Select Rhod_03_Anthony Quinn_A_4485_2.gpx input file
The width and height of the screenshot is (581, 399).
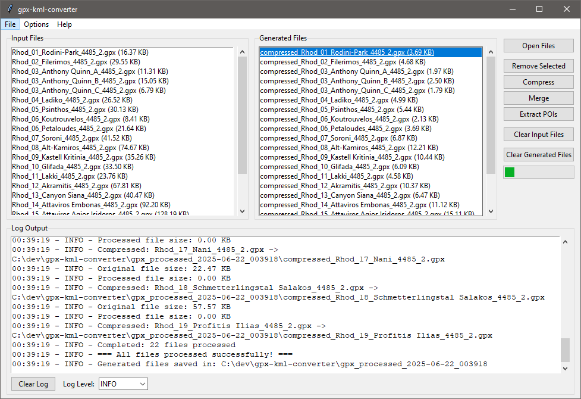pyautogui.click(x=123, y=71)
